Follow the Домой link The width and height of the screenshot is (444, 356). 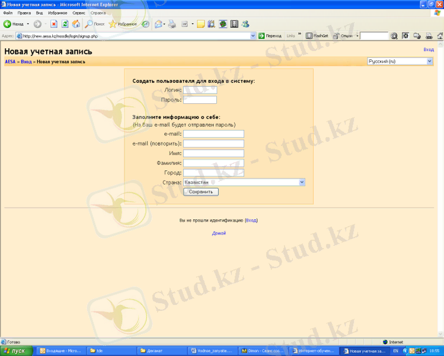tap(219, 233)
